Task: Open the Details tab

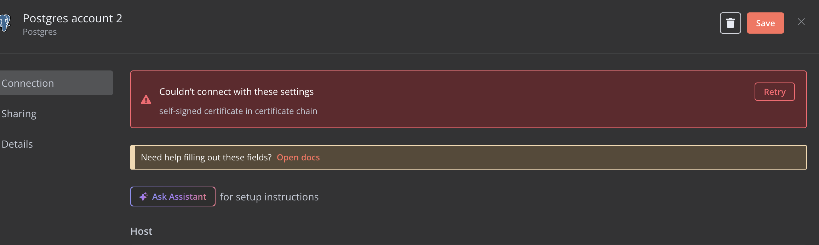Action: coord(17,144)
